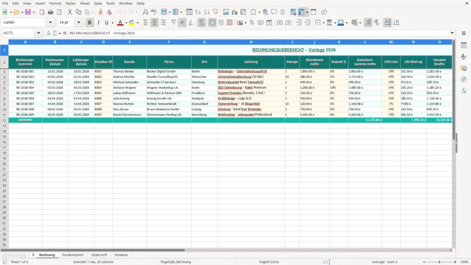Show Draw Functions shapes icon
This screenshot has height=265, width=471.
click(x=324, y=12)
